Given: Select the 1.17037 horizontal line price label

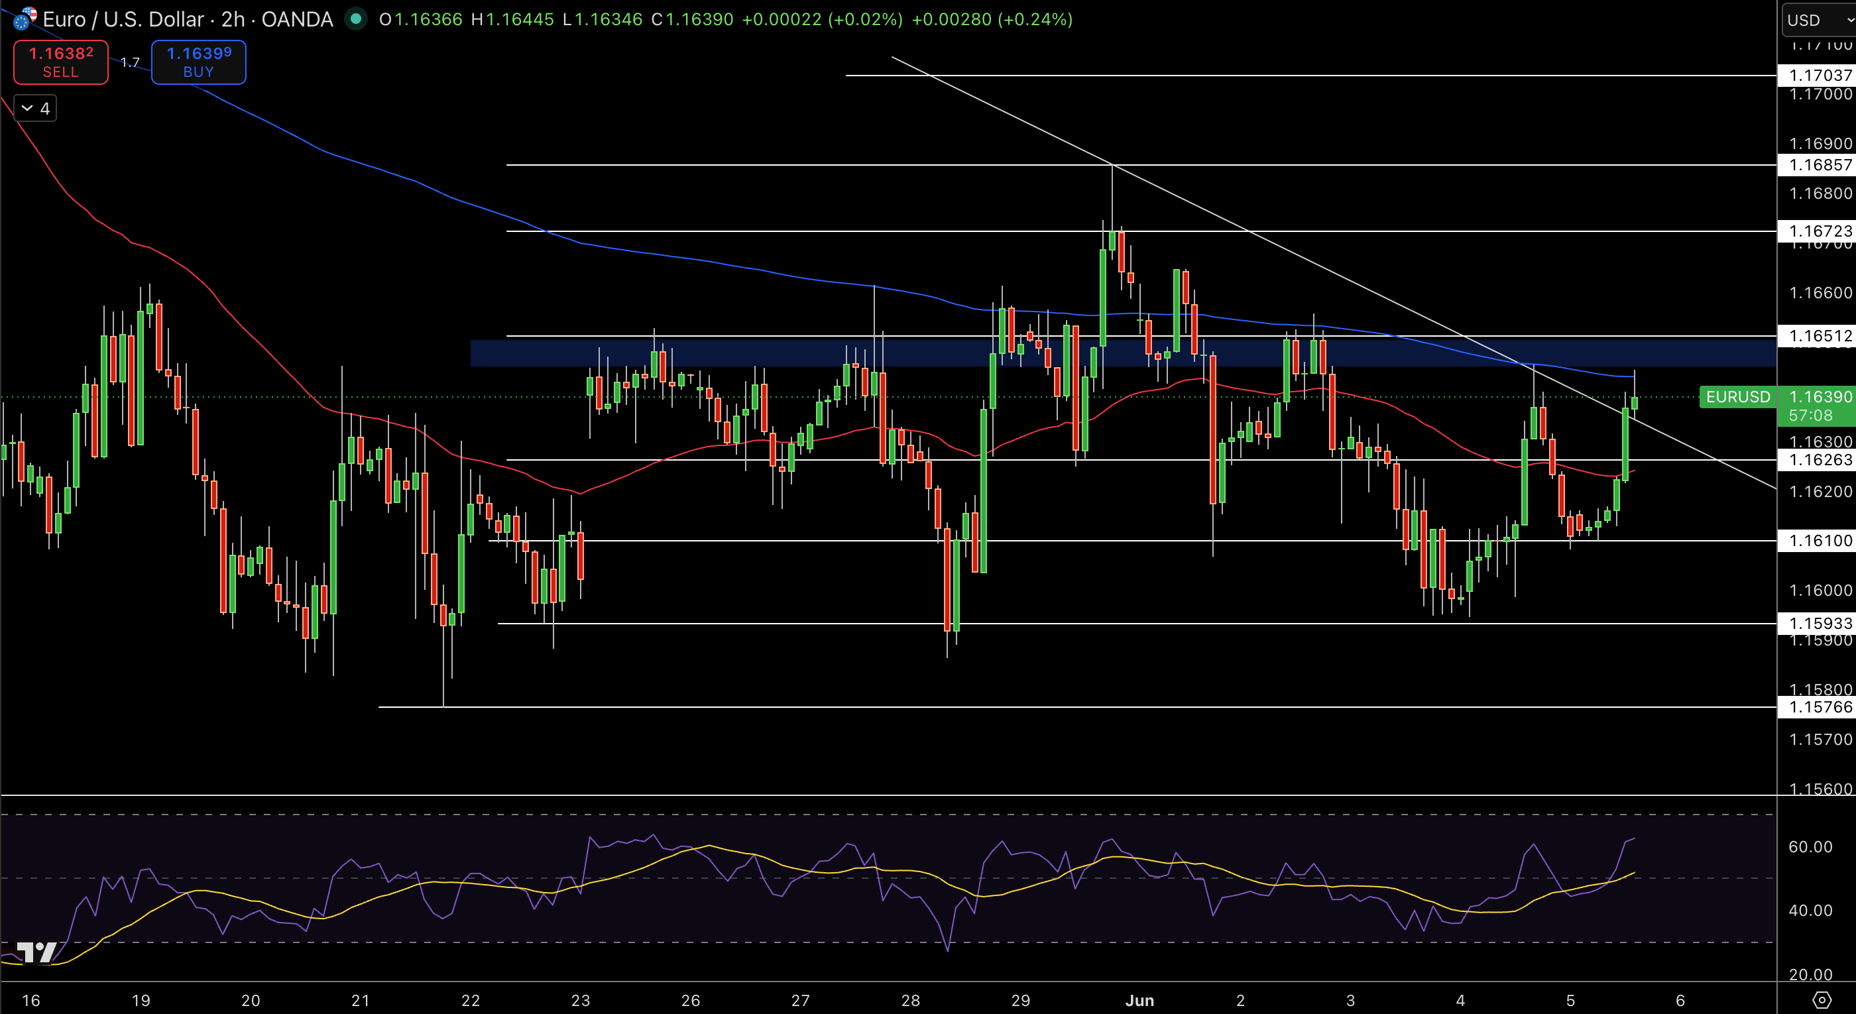Looking at the screenshot, I should (1817, 75).
